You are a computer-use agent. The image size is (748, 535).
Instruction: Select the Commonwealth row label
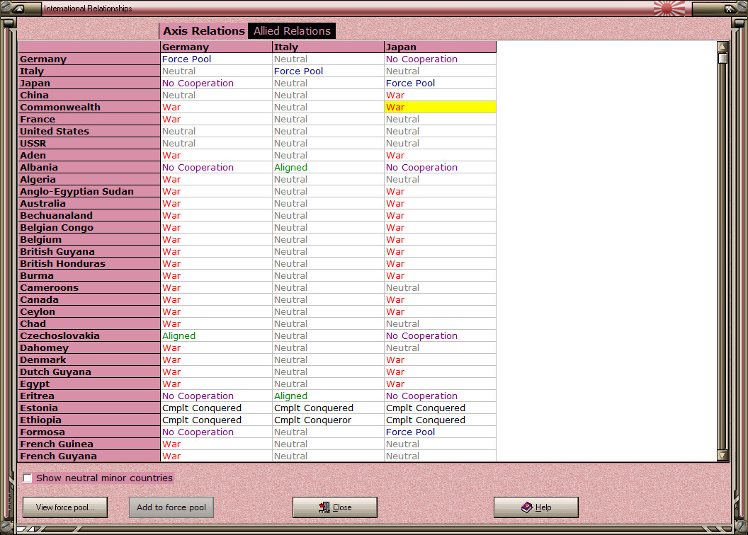[89, 107]
